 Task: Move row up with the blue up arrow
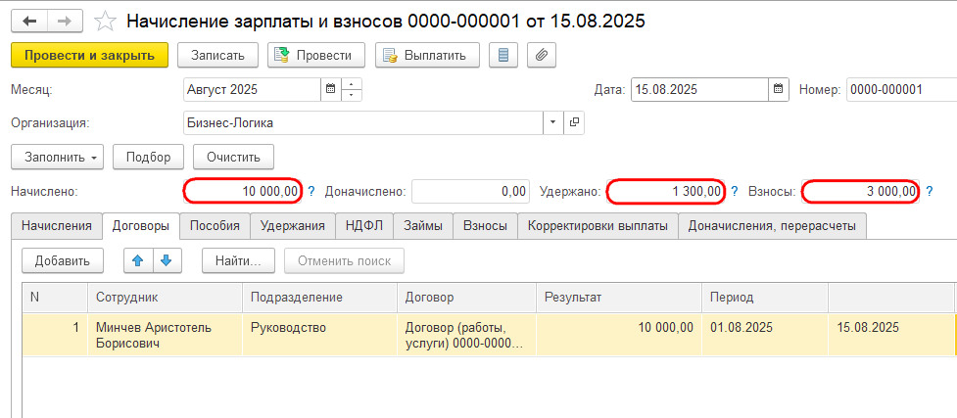pyautogui.click(x=138, y=260)
